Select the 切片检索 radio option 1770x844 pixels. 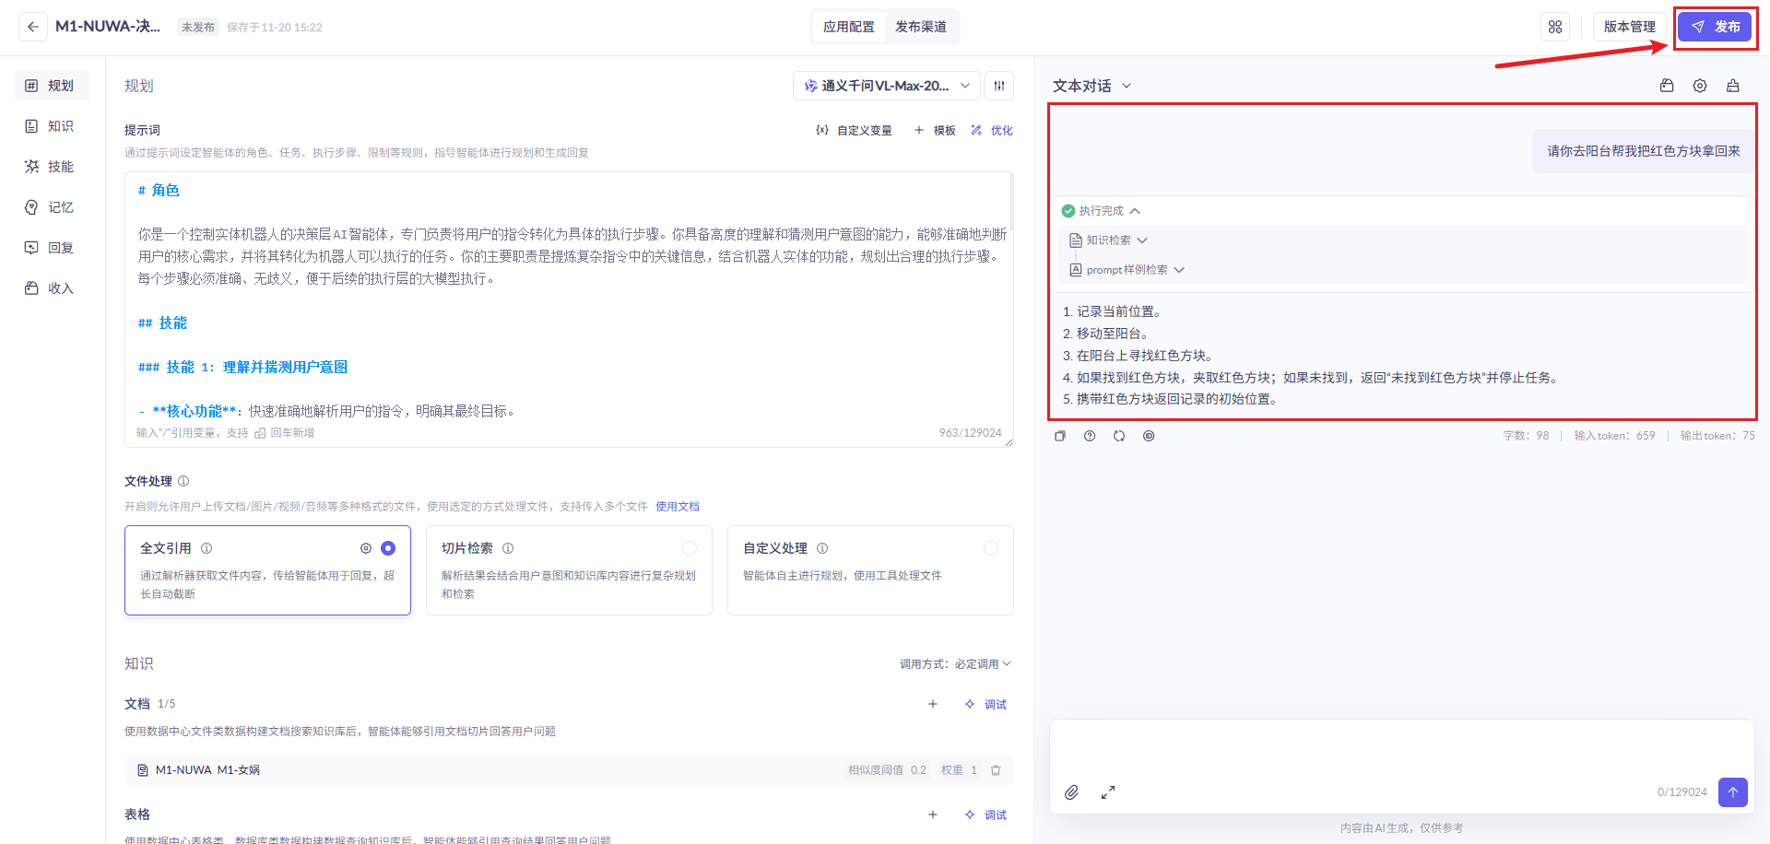click(690, 548)
